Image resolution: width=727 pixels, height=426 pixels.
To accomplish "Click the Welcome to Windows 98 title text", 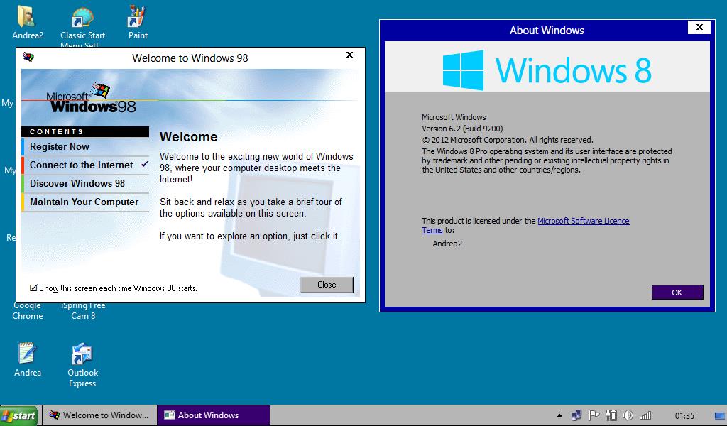I will pos(190,58).
